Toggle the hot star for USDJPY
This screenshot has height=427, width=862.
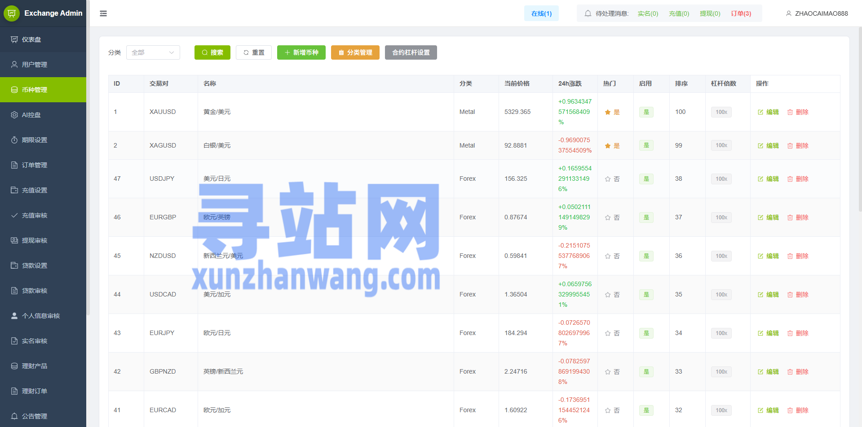click(608, 179)
